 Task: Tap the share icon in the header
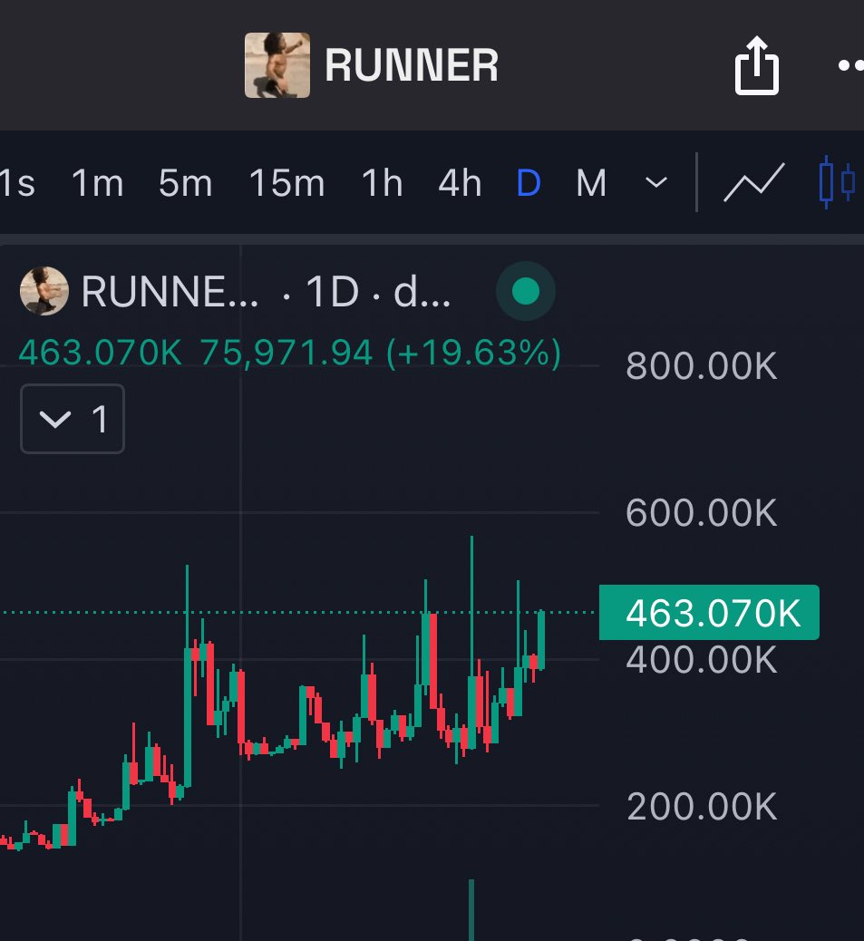pyautogui.click(x=757, y=65)
